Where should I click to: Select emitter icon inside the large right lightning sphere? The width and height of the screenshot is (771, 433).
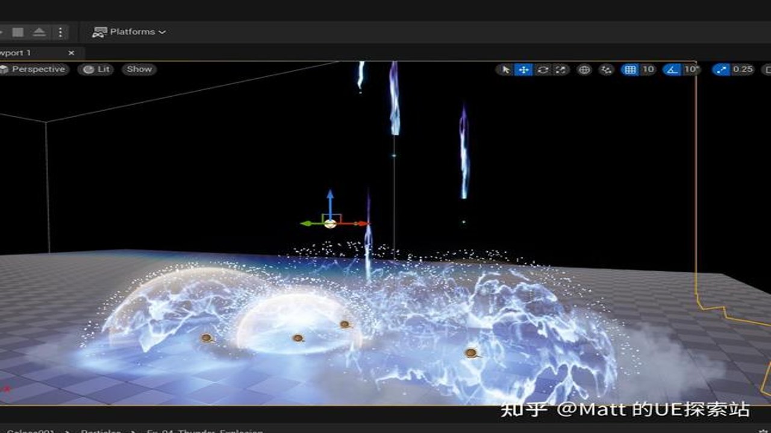tap(472, 353)
